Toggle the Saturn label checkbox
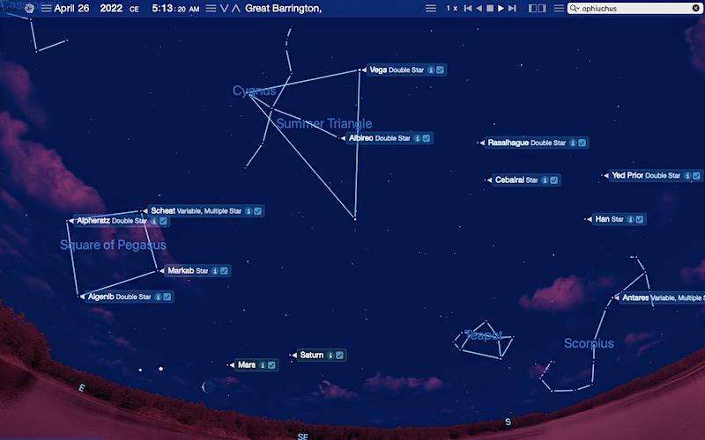The image size is (705, 440). [x=339, y=356]
